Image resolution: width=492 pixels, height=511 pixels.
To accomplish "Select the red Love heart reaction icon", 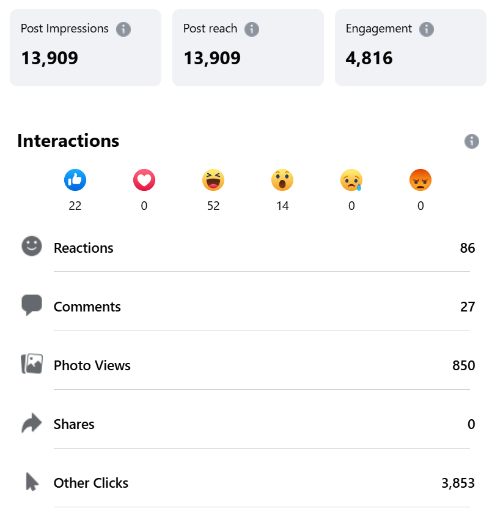I will point(144,180).
